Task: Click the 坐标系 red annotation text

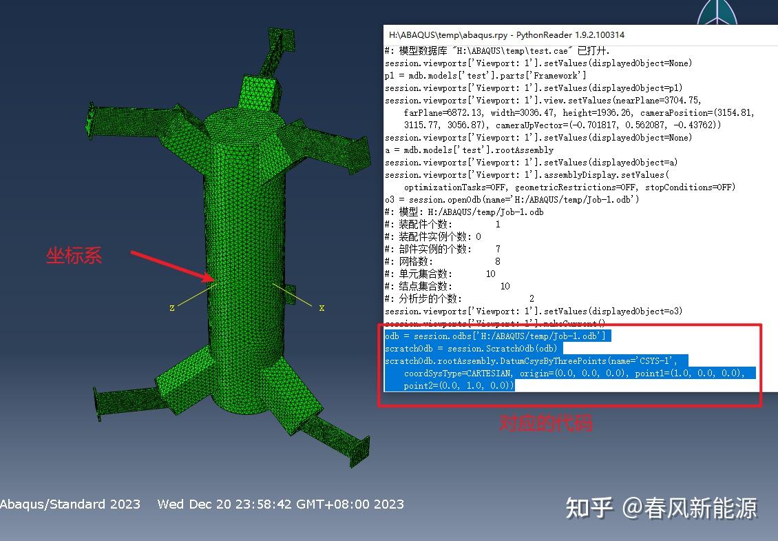Action: click(x=73, y=256)
